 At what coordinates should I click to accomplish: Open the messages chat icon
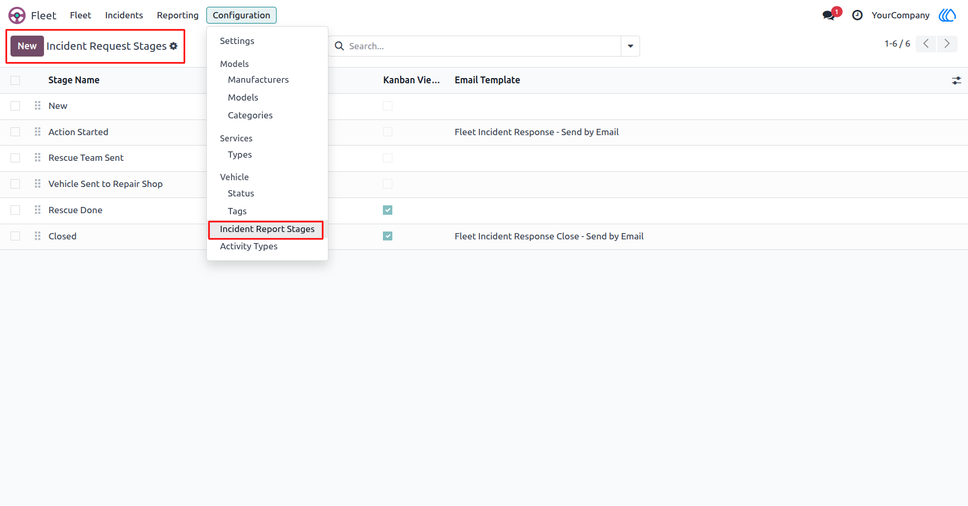(x=829, y=15)
